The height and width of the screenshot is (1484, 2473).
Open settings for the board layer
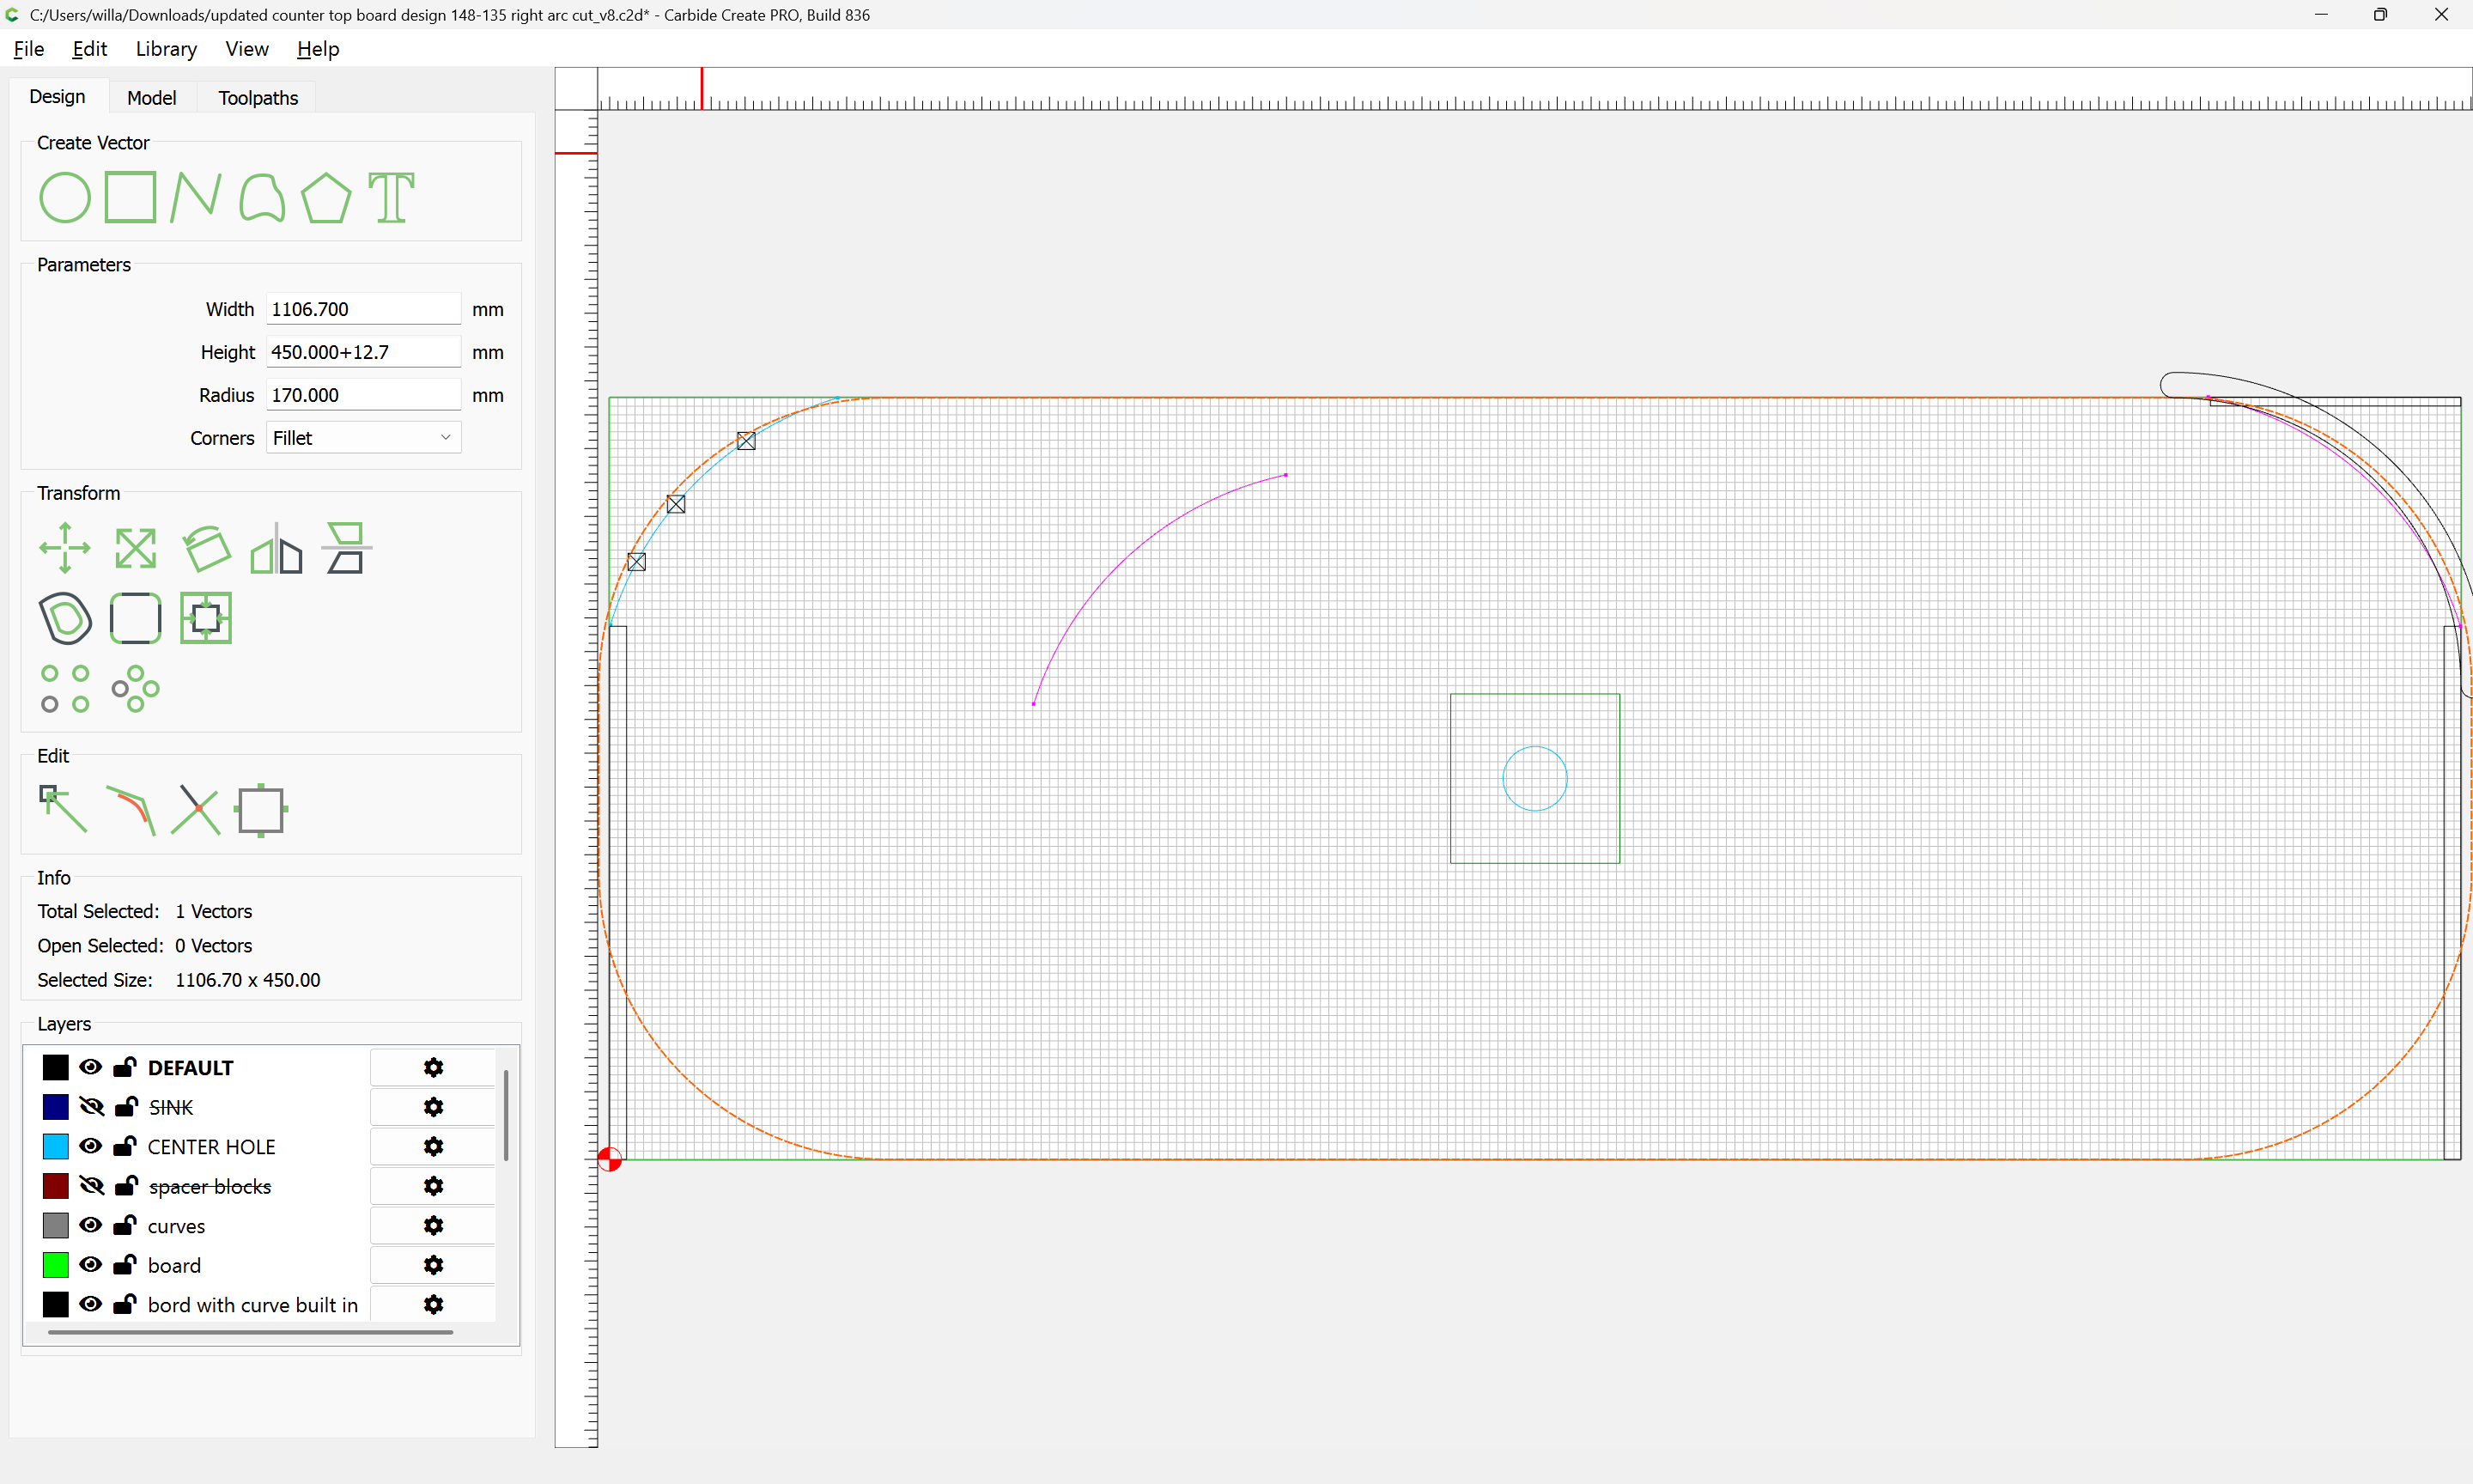433,1265
